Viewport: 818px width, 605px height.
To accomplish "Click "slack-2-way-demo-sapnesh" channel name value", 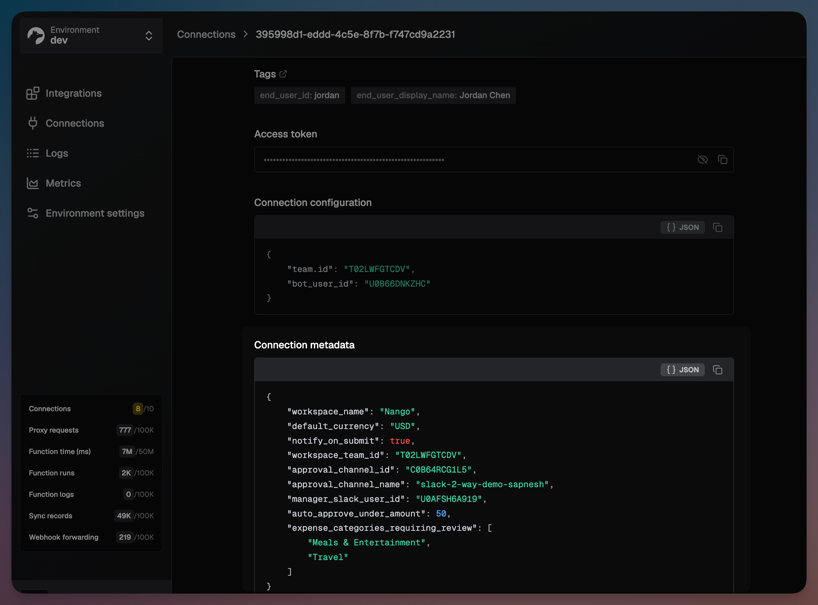I will (482, 484).
